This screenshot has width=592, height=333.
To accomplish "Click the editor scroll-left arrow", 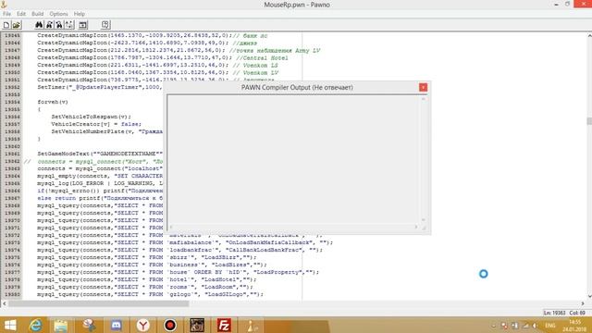I will coord(4,303).
